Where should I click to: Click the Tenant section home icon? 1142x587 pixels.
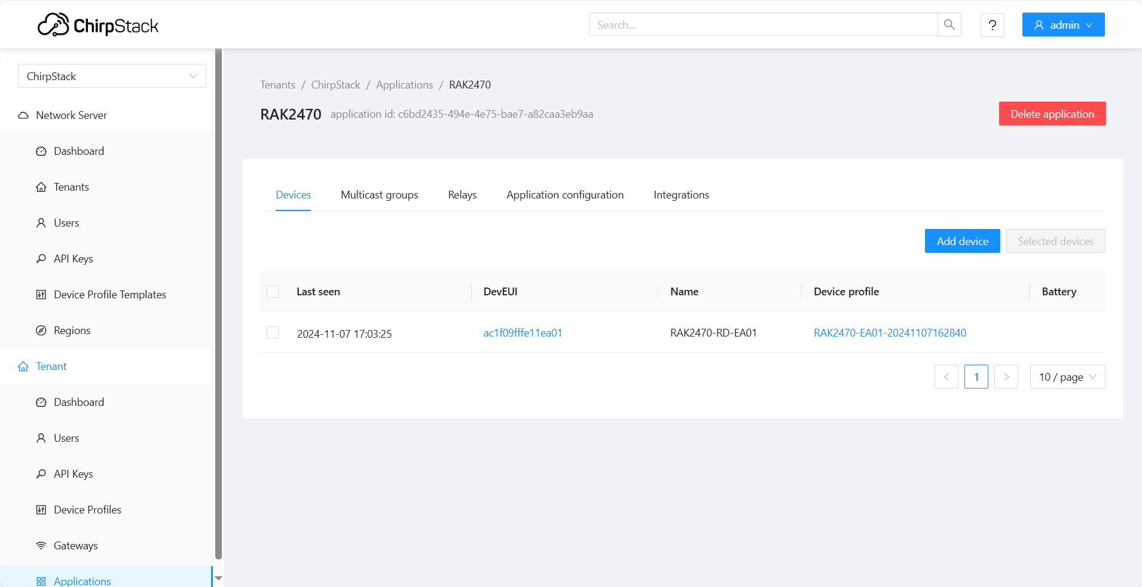tap(23, 366)
